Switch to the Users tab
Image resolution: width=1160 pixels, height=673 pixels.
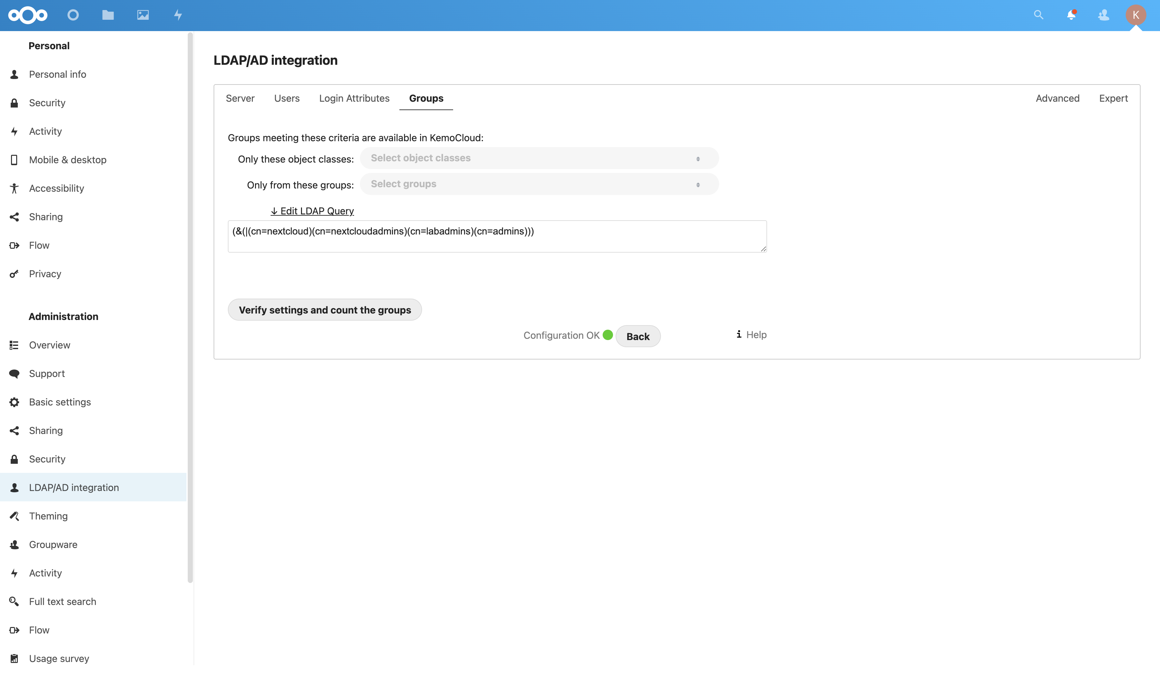coord(286,98)
